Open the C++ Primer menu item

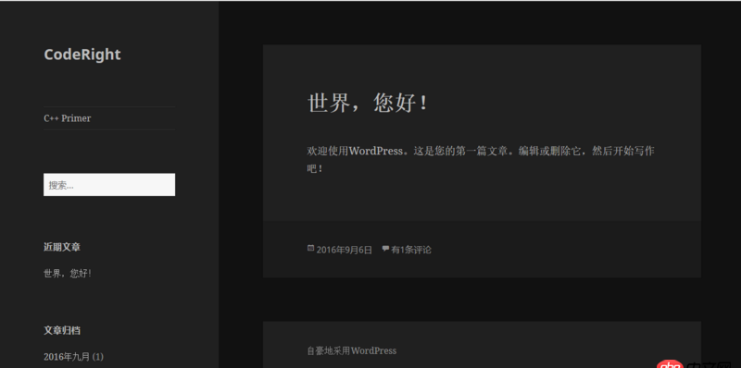(x=67, y=118)
